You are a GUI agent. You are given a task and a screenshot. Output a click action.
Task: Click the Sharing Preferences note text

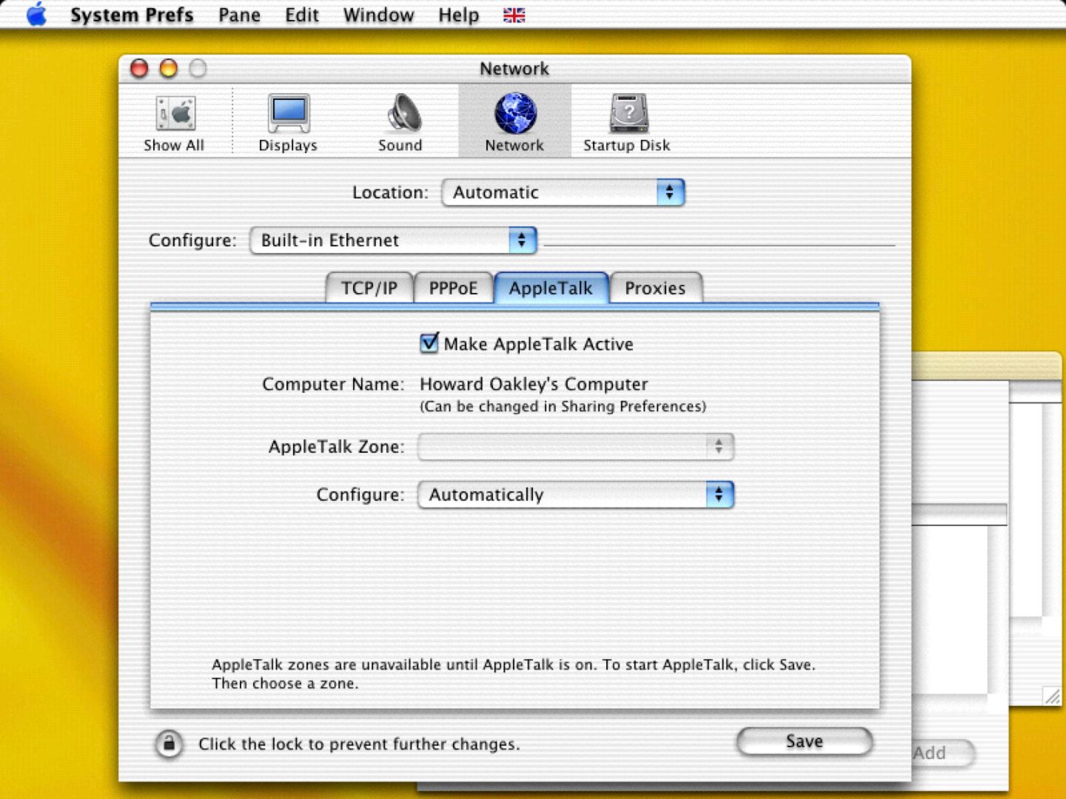(563, 406)
